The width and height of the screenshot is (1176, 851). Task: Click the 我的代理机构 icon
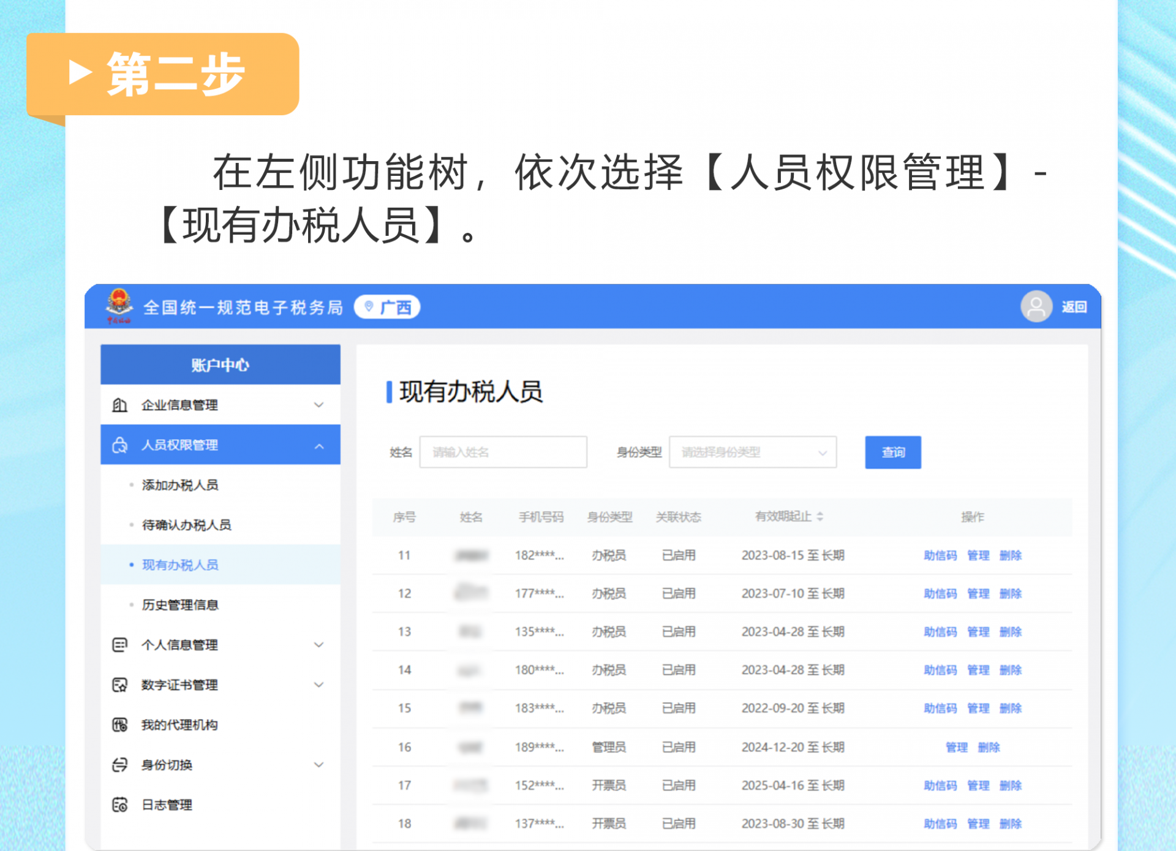coord(120,725)
